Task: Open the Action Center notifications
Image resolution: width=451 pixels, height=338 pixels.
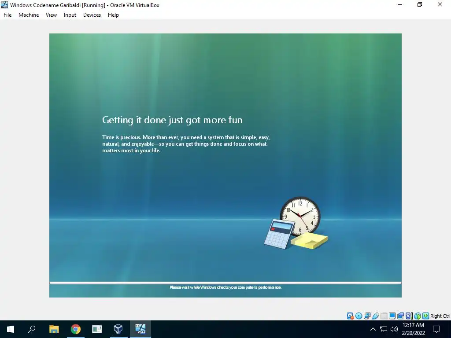Action: (436, 329)
